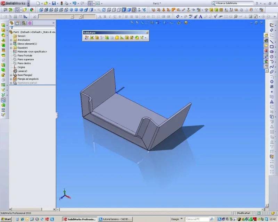Open the SolidWorks main menu arrow

tap(28, 3)
